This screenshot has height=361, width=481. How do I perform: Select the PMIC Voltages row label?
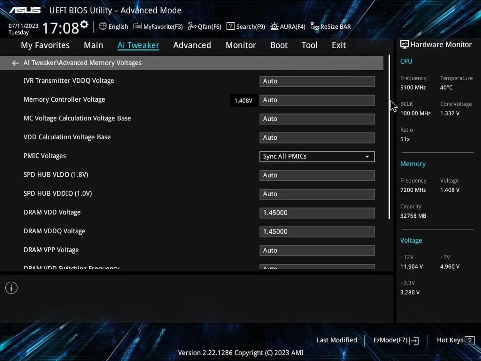point(45,156)
